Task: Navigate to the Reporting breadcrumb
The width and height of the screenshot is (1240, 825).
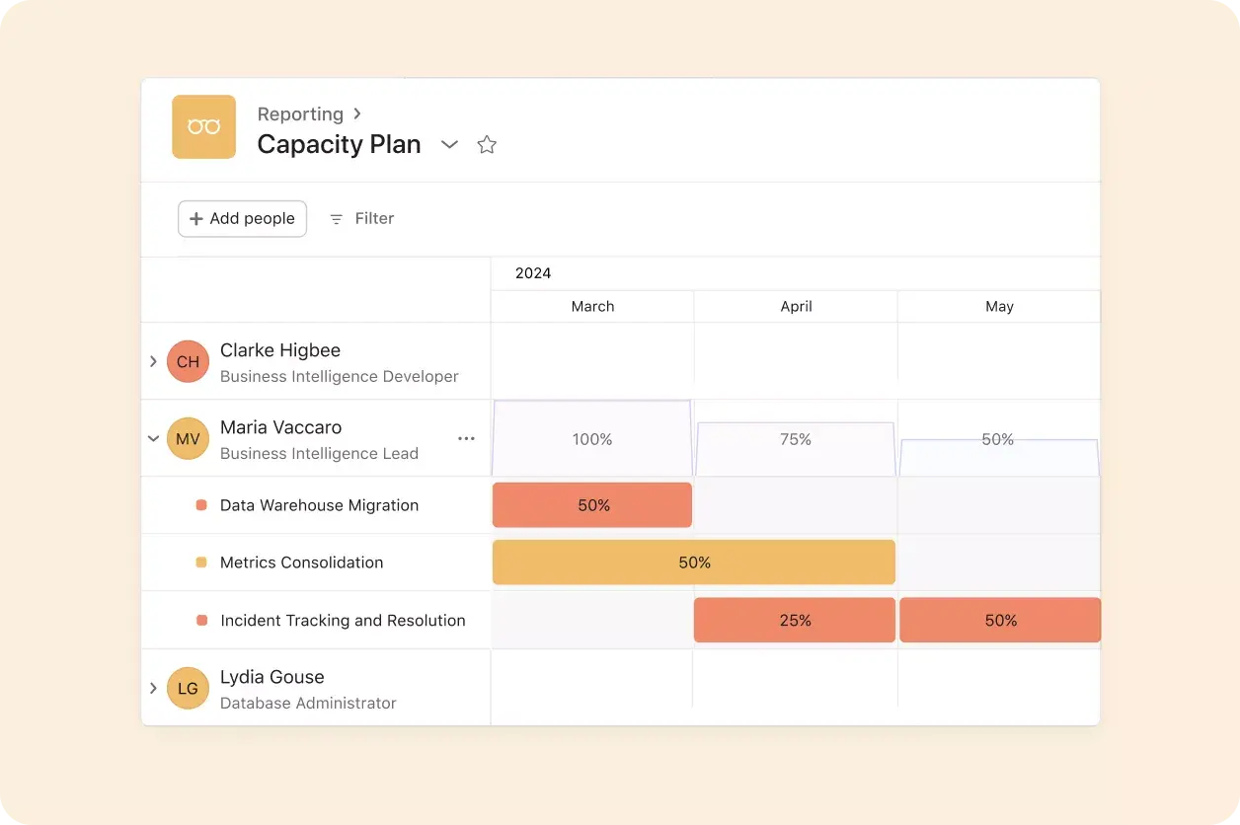Action: coord(300,113)
